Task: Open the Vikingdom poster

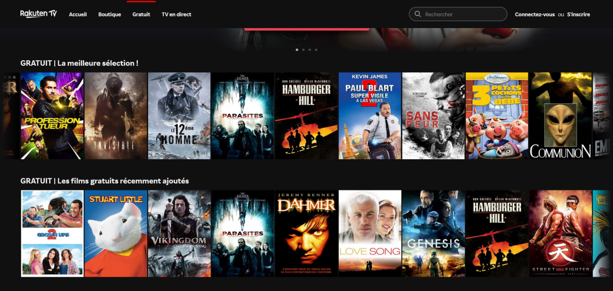Action: (179, 234)
